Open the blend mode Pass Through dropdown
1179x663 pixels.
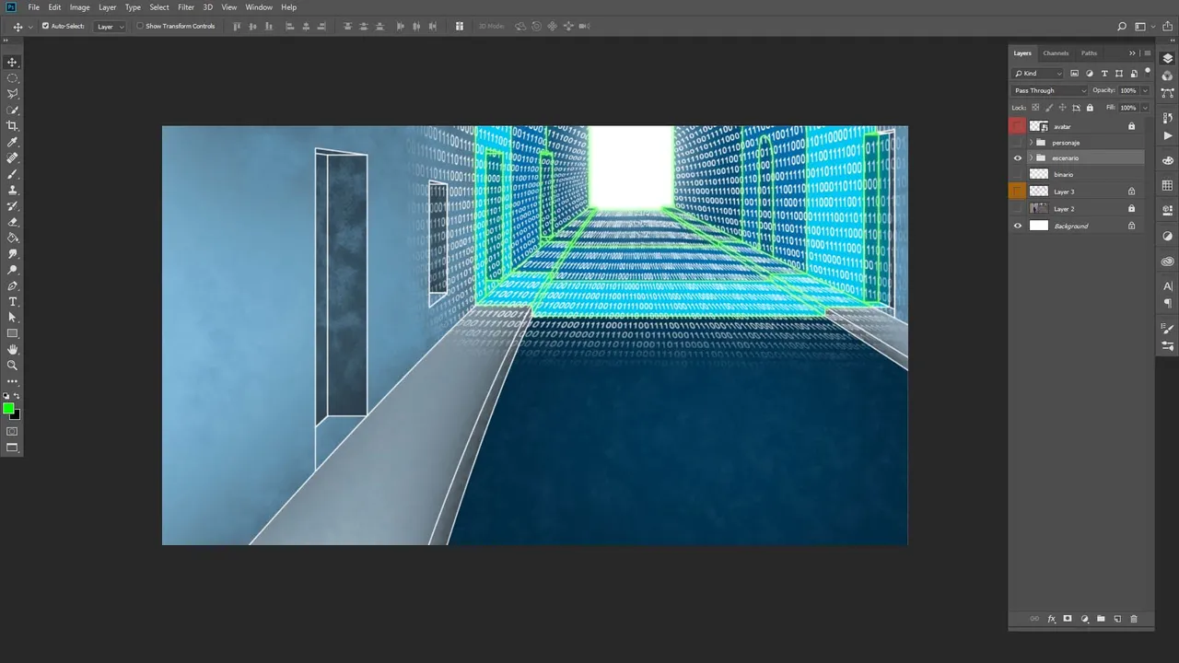coord(1049,90)
